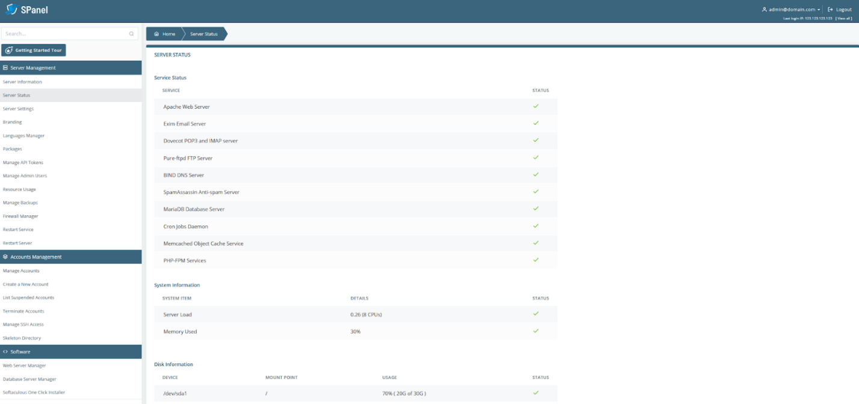Click the search magnifier icon
The height and width of the screenshot is (404, 859).
point(131,34)
